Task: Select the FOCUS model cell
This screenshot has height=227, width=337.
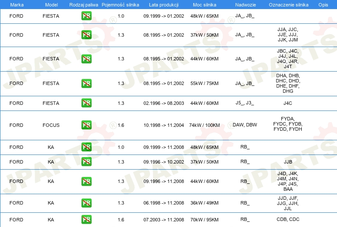Action: click(51, 125)
